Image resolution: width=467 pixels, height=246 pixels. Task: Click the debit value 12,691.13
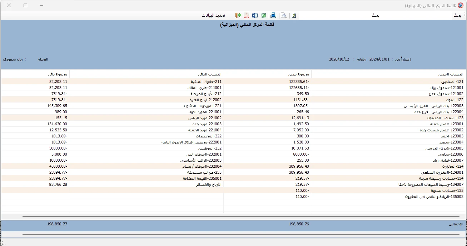coord(300,118)
